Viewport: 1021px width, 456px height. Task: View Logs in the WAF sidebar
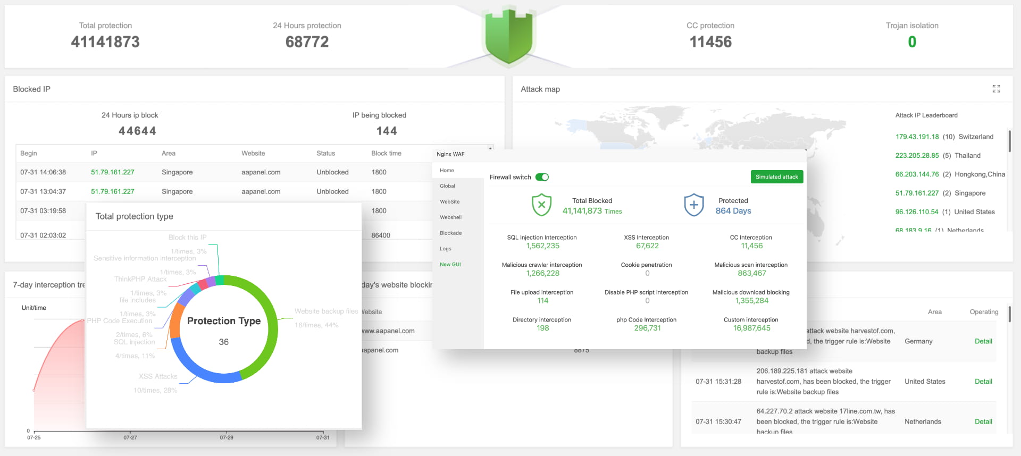[445, 249]
